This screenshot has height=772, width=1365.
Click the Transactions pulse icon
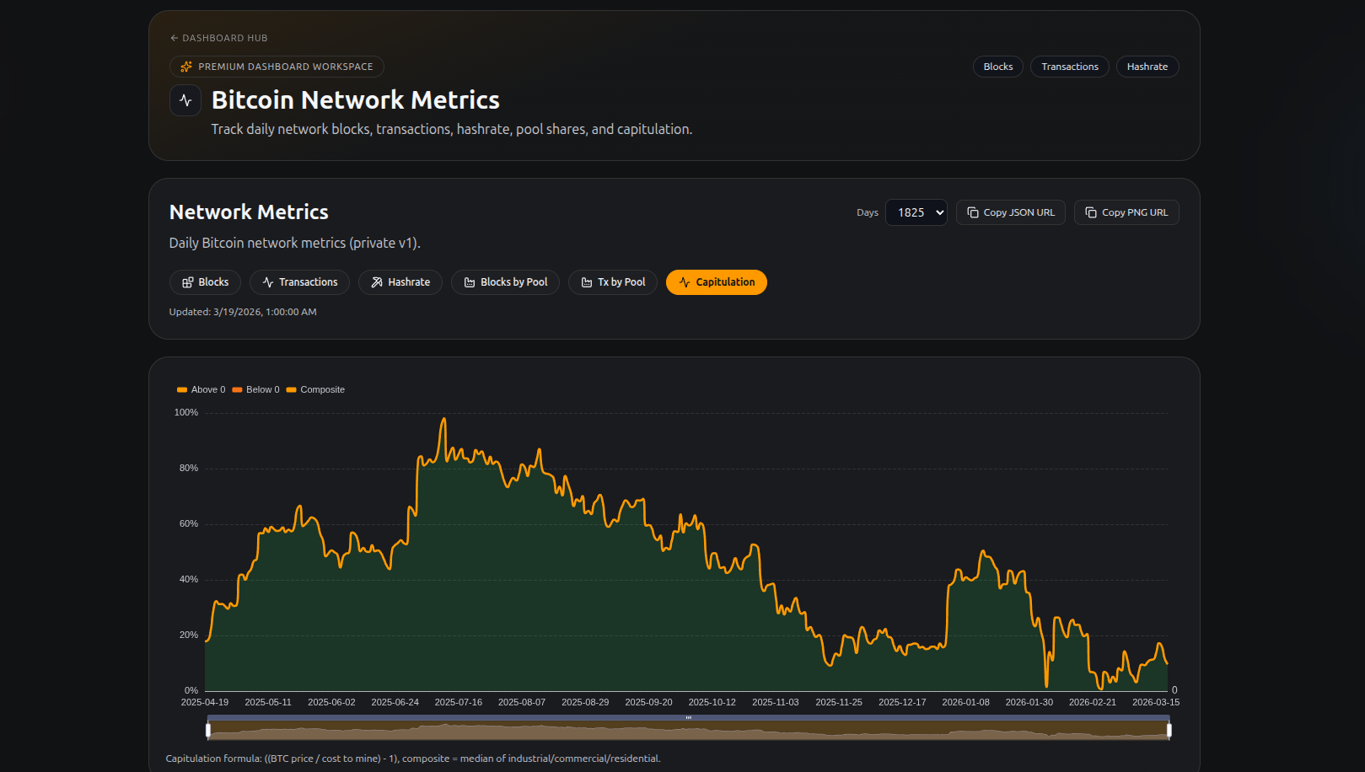[x=266, y=281]
